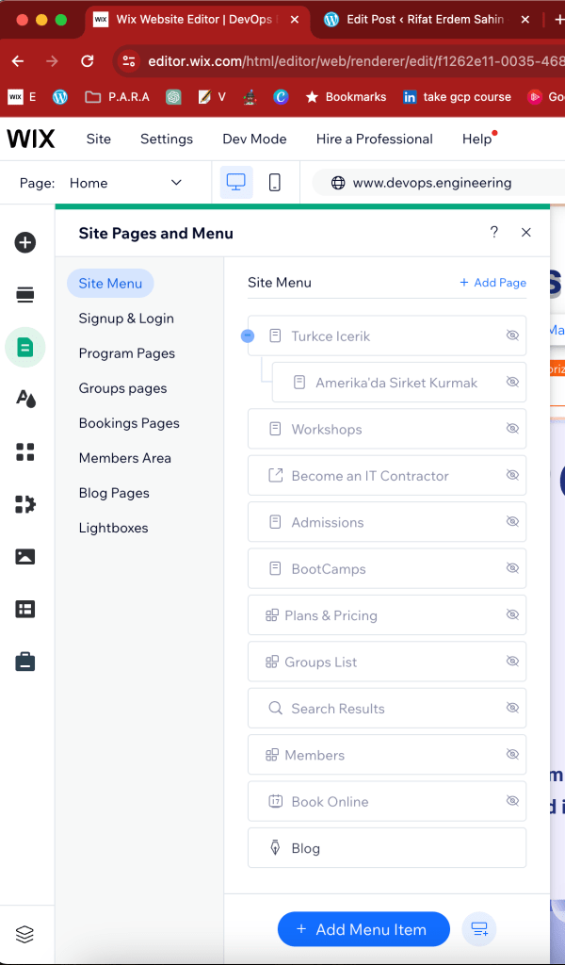Open the Add Section icon in left sidebar
This screenshot has height=965, width=565.
coord(25,295)
